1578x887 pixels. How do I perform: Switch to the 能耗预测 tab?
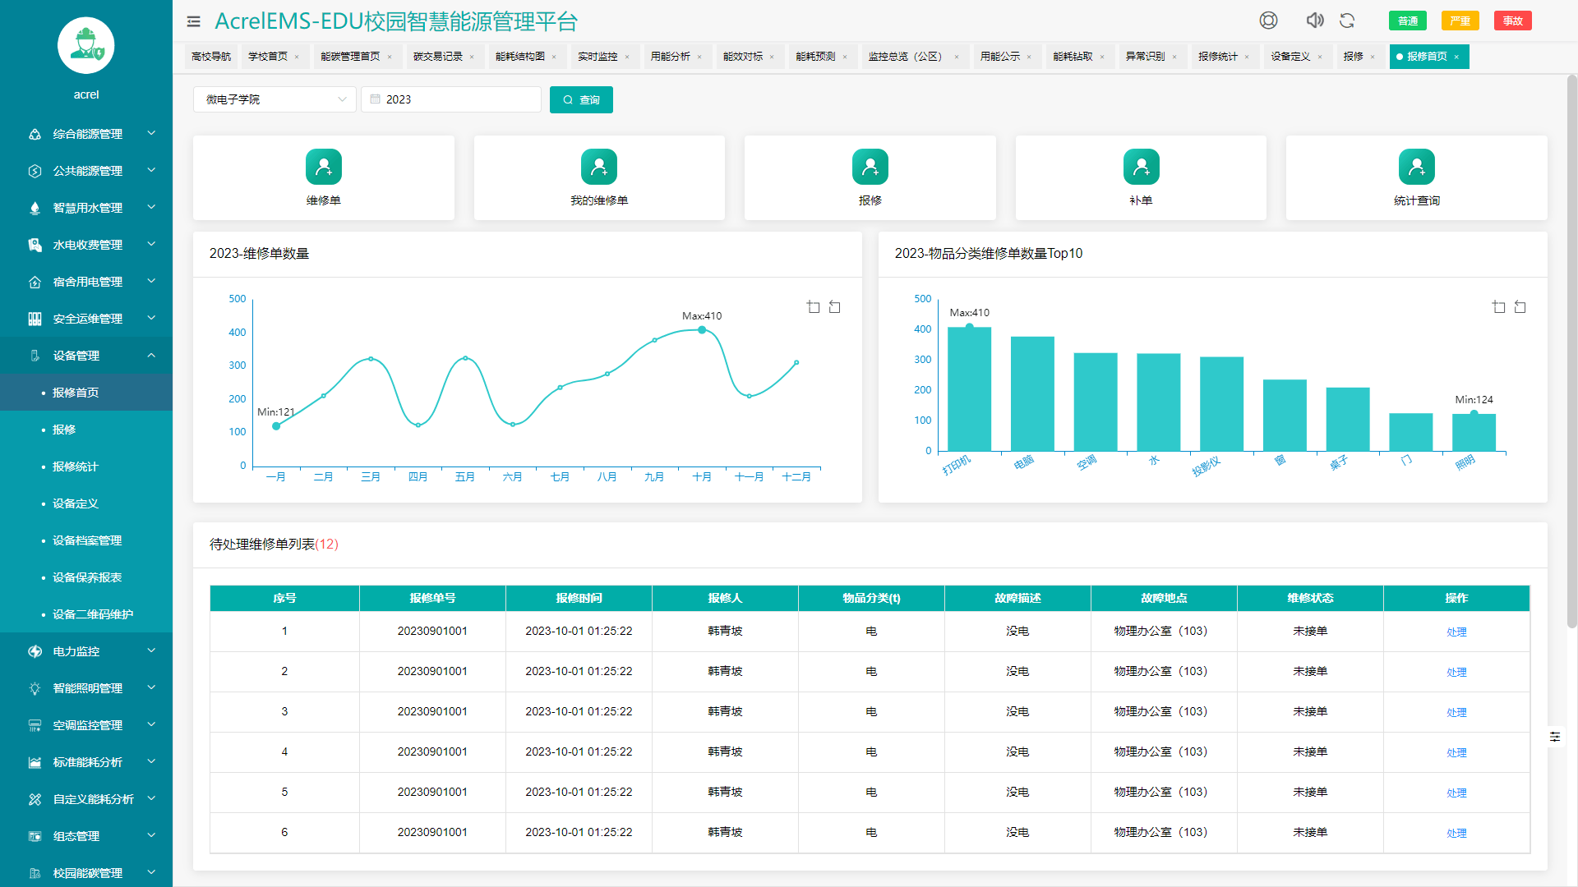[815, 57]
